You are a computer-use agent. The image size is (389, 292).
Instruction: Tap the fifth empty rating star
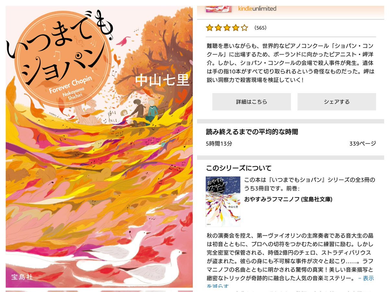pos(244,28)
